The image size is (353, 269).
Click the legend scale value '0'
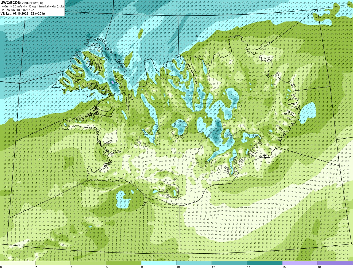click(1, 267)
